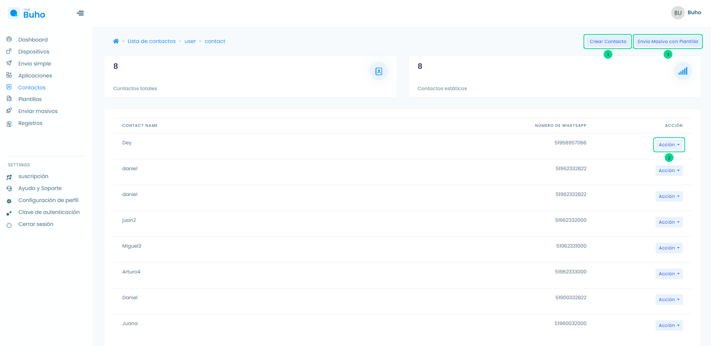This screenshot has height=346, width=711.
Task: Expand Acción dropdown for Miguel3
Action: (x=669, y=248)
